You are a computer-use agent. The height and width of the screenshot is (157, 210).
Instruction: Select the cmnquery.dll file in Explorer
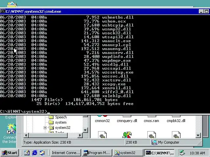127,121
